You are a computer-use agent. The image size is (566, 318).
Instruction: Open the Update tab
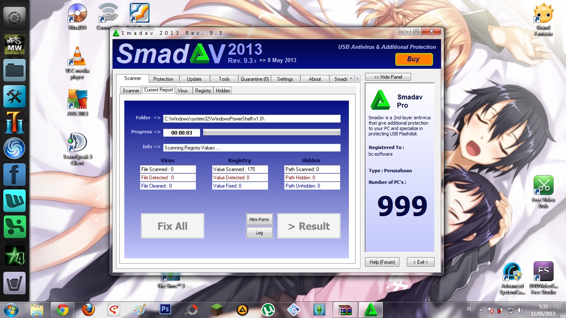(x=194, y=79)
